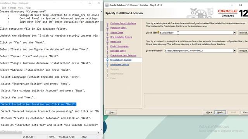Click Notepad's vertical scrollbar up arrow

[x=102, y=12]
